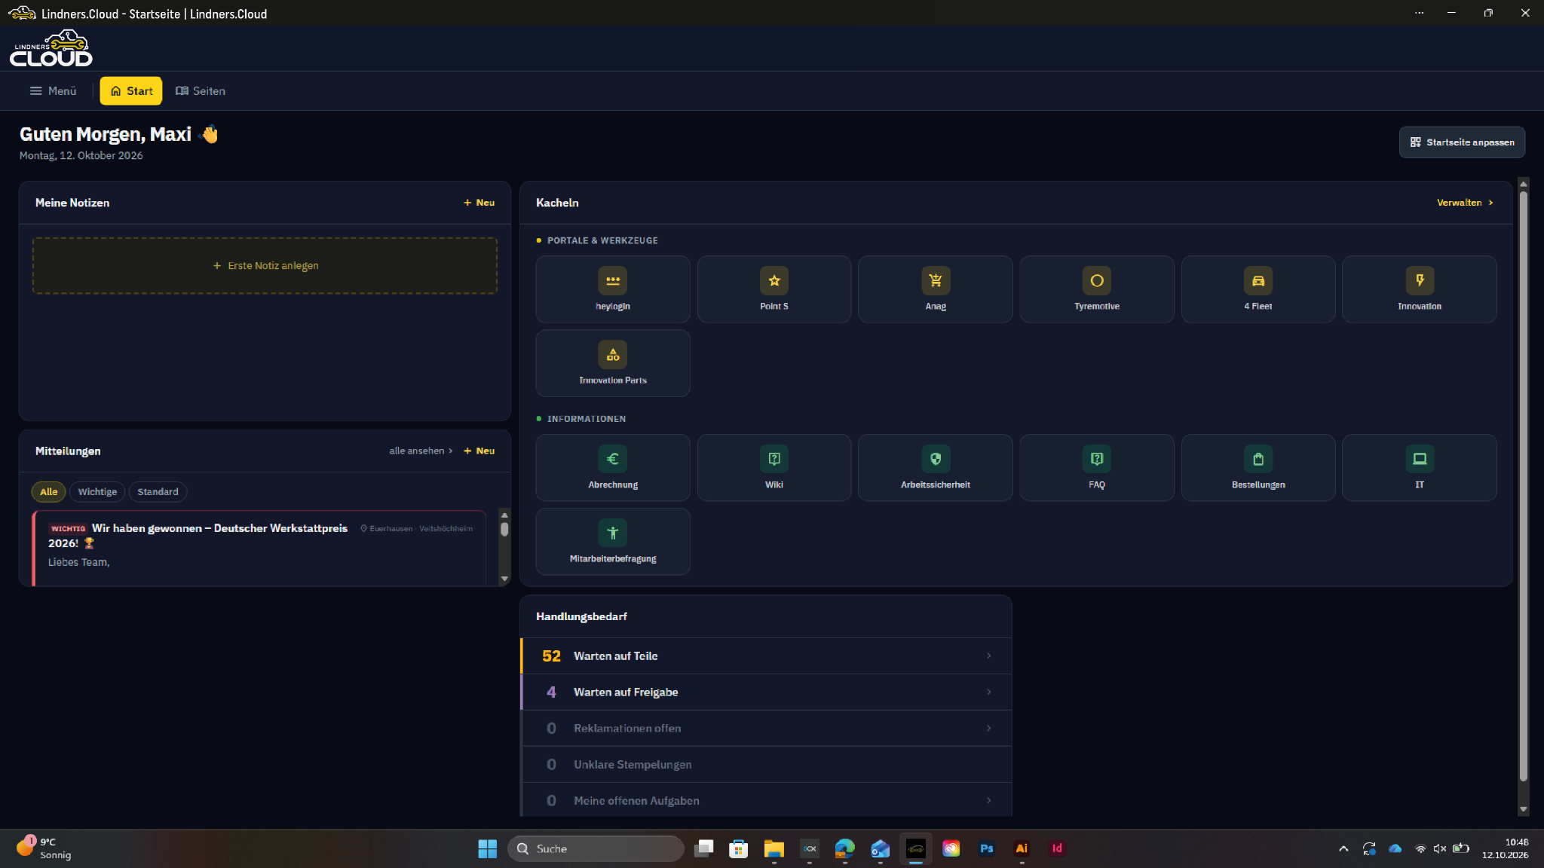Click the Lindners Cloud logo
Image resolution: width=1544 pixels, height=868 pixels.
[51, 48]
